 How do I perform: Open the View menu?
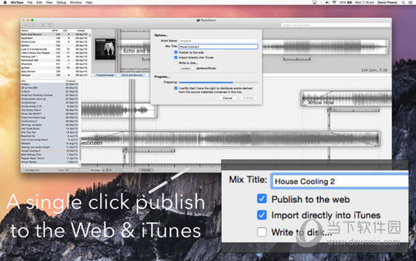coord(49,2)
